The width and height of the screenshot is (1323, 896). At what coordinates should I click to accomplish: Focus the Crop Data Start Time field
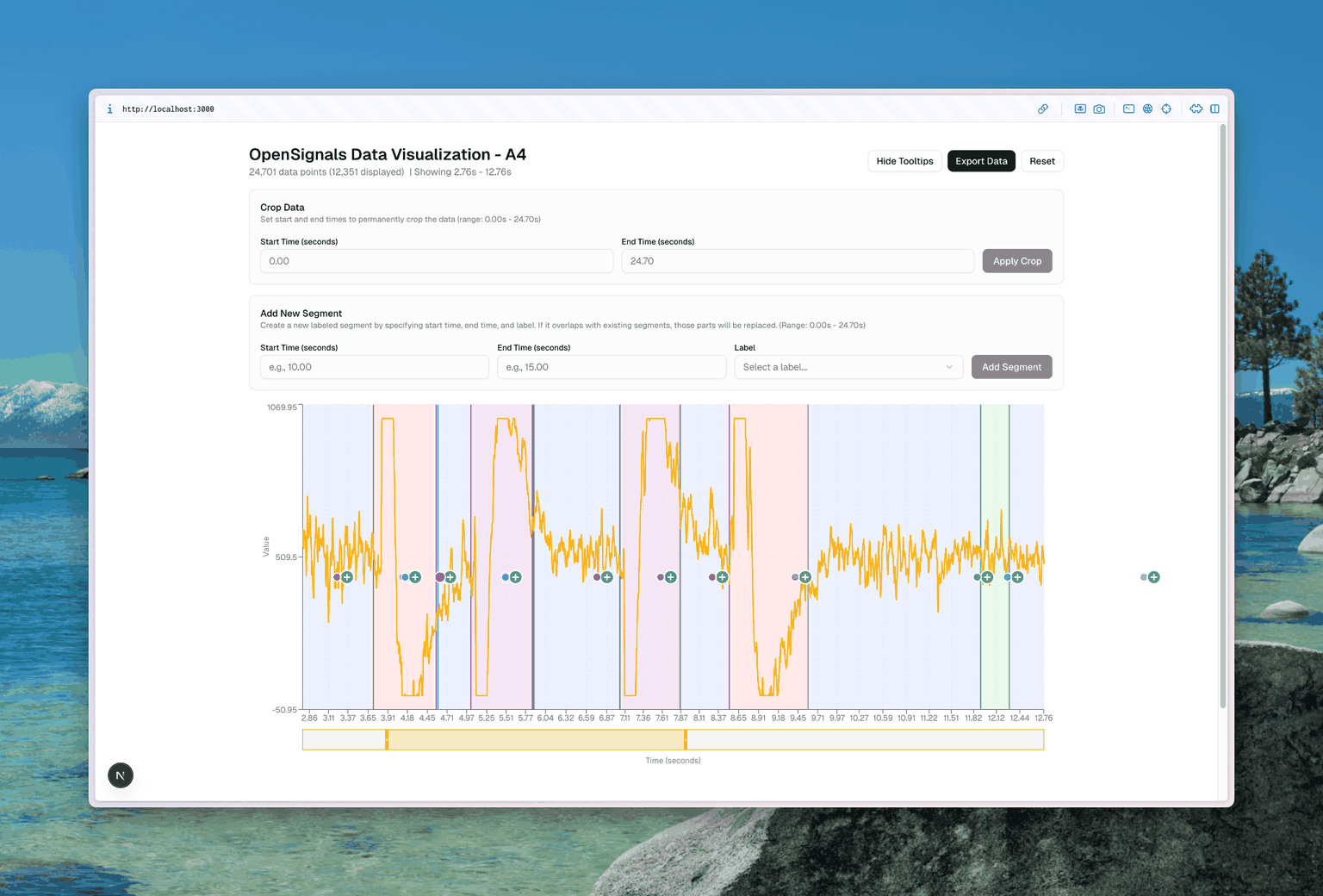pyautogui.click(x=437, y=261)
